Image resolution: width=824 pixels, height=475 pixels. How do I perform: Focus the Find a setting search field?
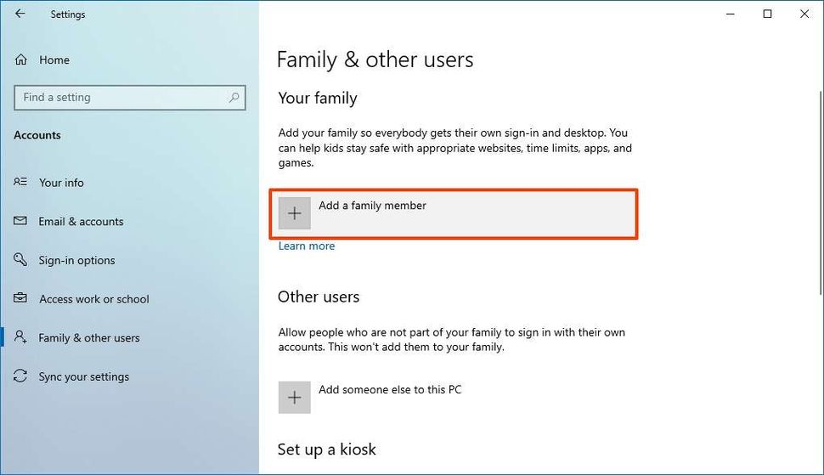click(x=119, y=98)
